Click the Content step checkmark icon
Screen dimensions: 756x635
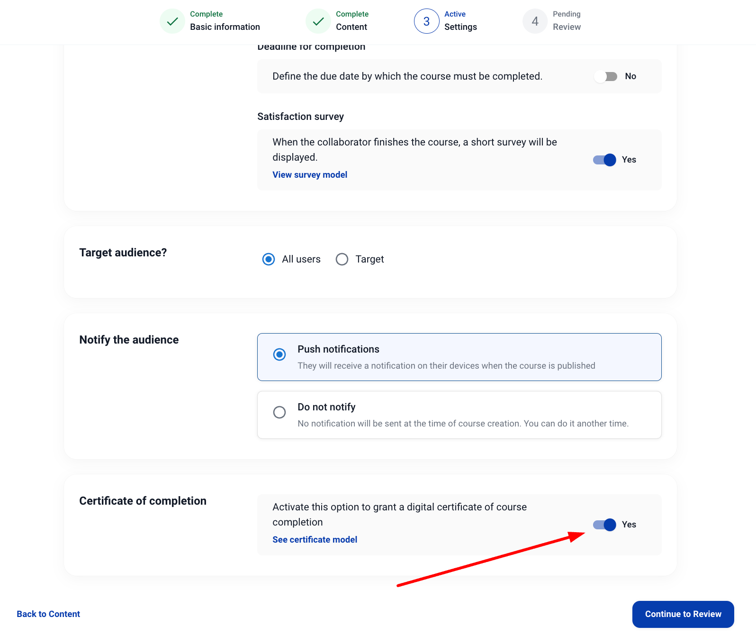[318, 21]
